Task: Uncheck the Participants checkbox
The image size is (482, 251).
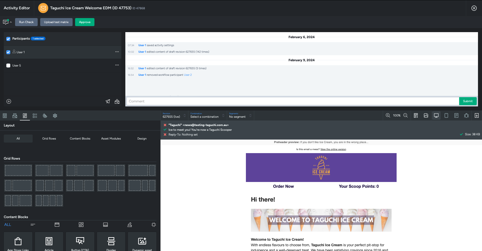Action: coord(8,39)
